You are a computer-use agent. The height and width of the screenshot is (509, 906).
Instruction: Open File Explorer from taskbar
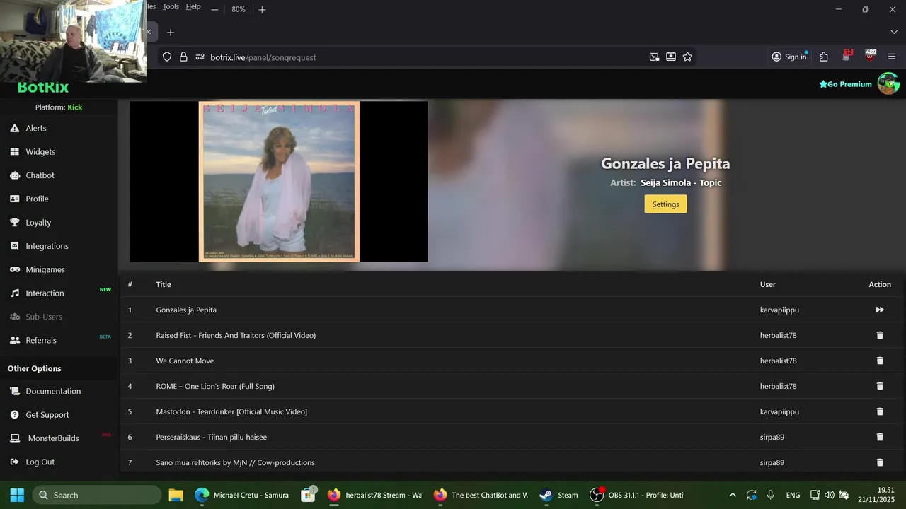tap(176, 495)
